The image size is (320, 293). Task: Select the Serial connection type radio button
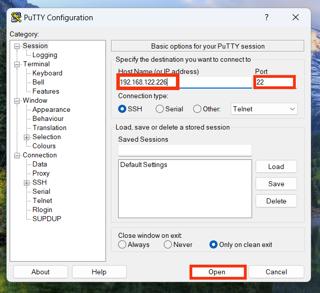(160, 109)
